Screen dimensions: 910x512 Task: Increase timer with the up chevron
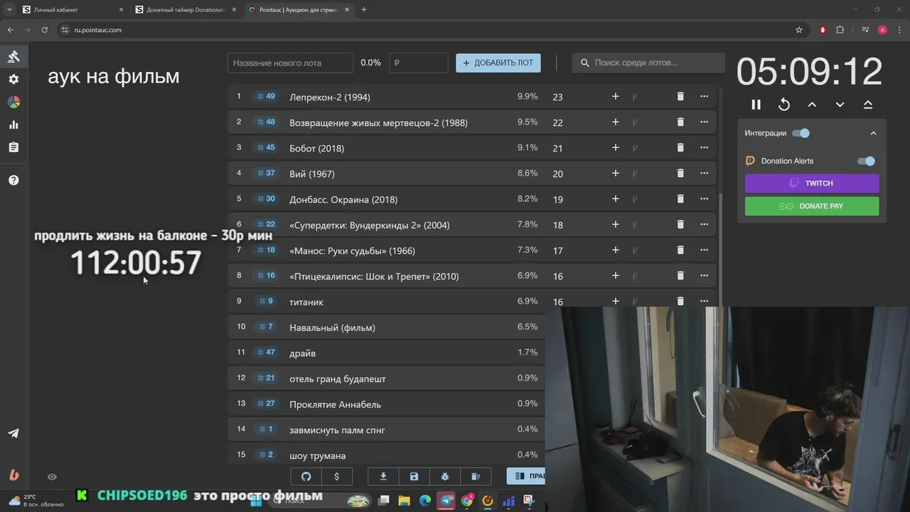(x=812, y=105)
